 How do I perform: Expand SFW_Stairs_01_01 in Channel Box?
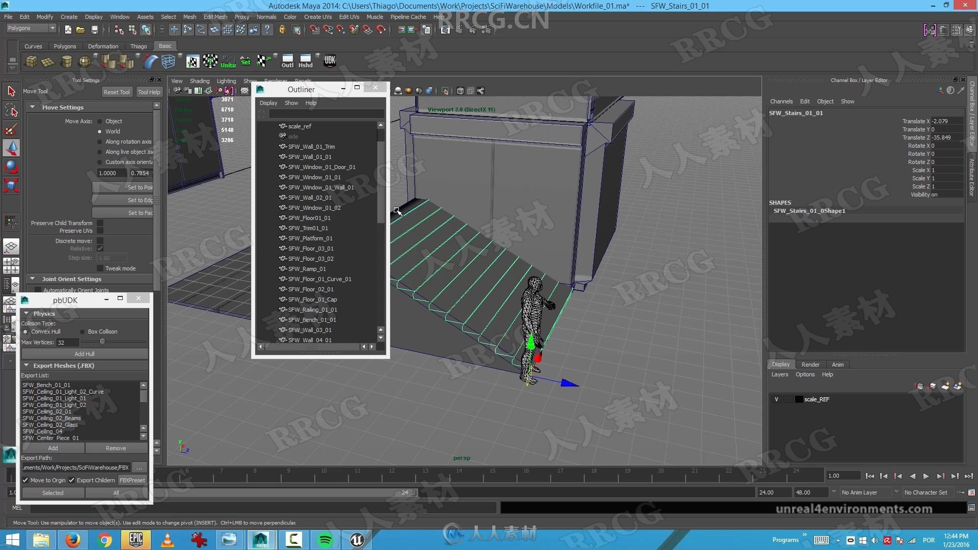(796, 112)
